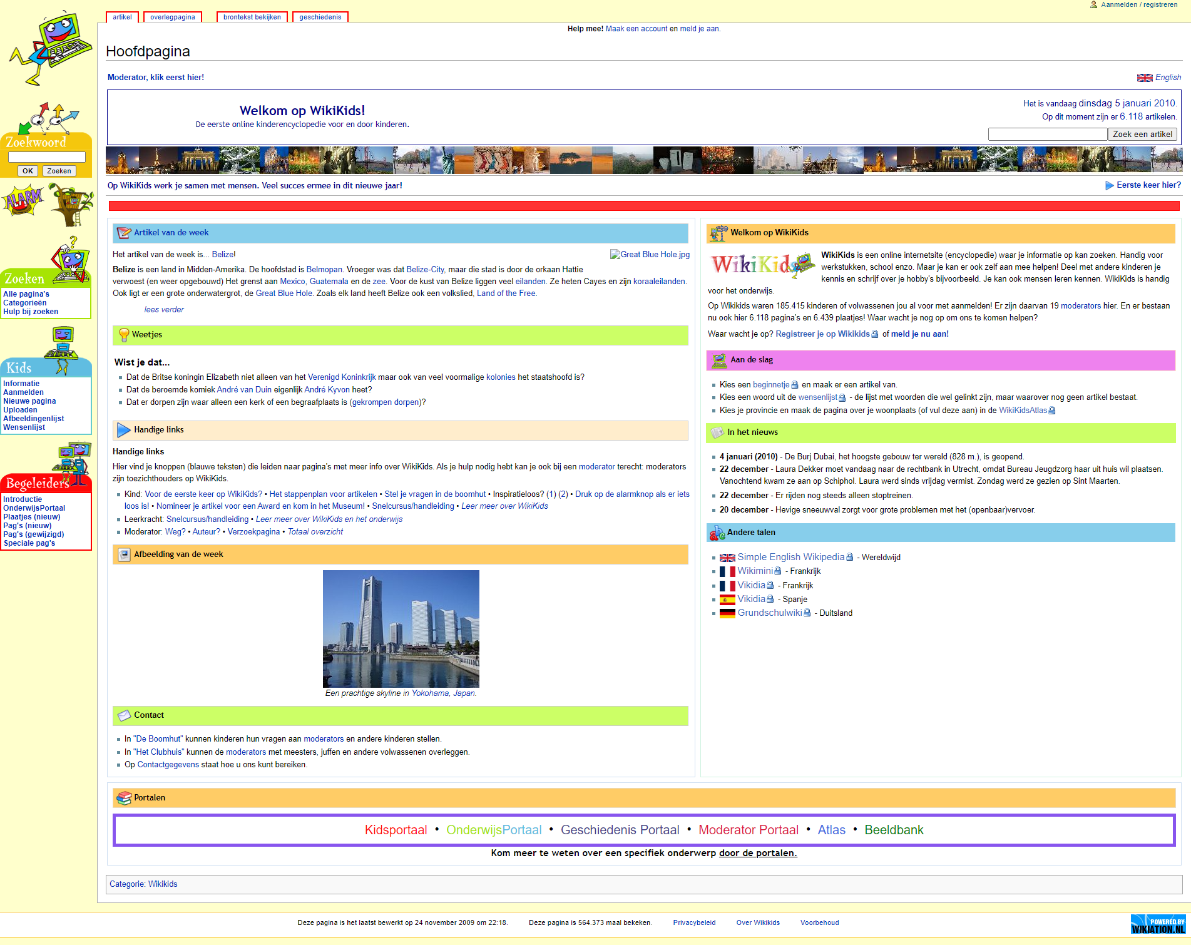Click the Contact envelope icon

click(x=124, y=715)
